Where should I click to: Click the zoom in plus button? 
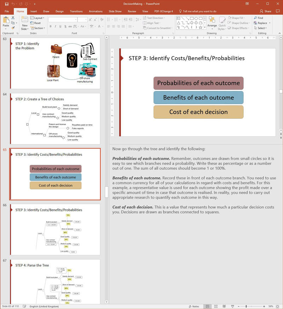[264, 307]
